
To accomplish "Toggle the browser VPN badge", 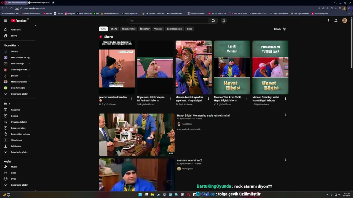I will 17,8.
